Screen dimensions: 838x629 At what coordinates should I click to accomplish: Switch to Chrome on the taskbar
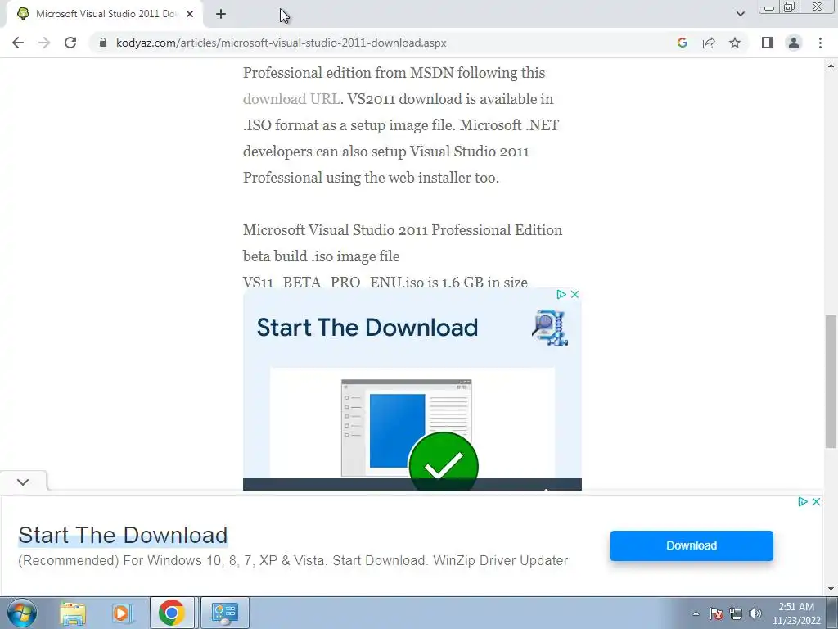tap(172, 613)
